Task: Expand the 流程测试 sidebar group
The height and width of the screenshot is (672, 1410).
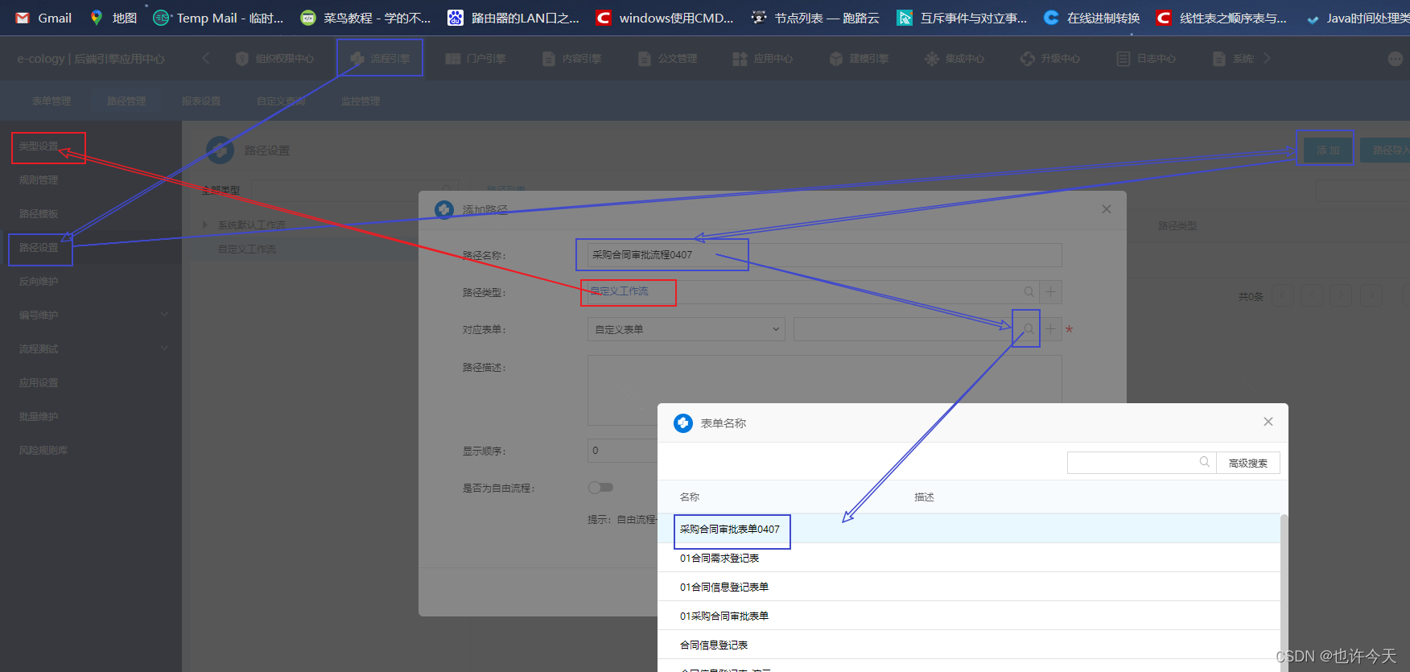Action: pyautogui.click(x=91, y=349)
